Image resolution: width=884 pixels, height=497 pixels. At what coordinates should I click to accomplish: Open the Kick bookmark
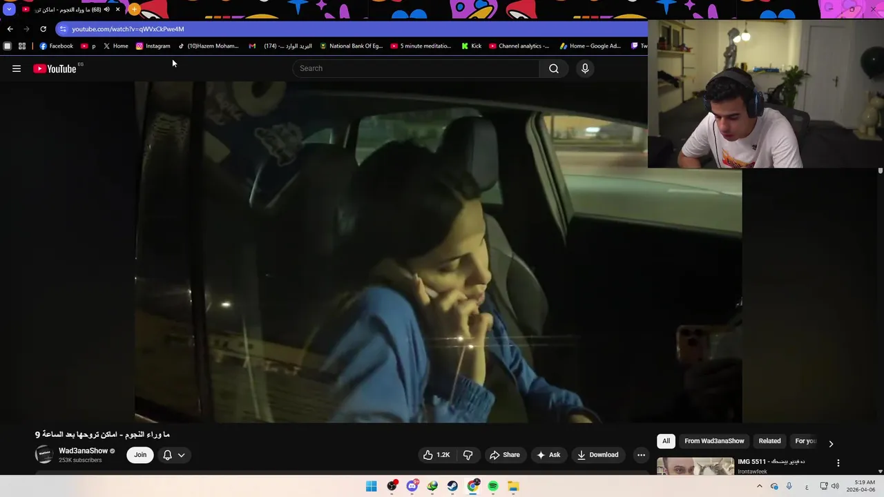coord(472,46)
